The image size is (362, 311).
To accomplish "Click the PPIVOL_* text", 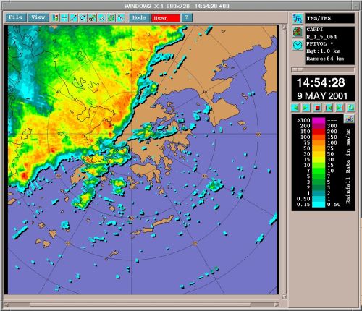I will tap(320, 44).
